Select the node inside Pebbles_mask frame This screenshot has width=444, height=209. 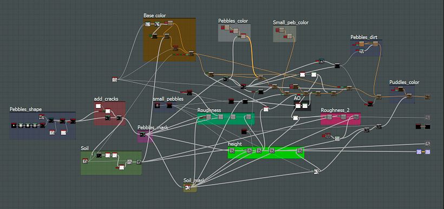(x=143, y=135)
